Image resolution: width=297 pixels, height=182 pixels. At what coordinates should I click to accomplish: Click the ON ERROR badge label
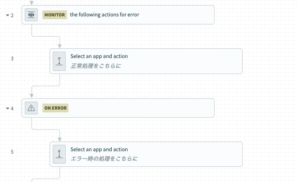(x=56, y=108)
